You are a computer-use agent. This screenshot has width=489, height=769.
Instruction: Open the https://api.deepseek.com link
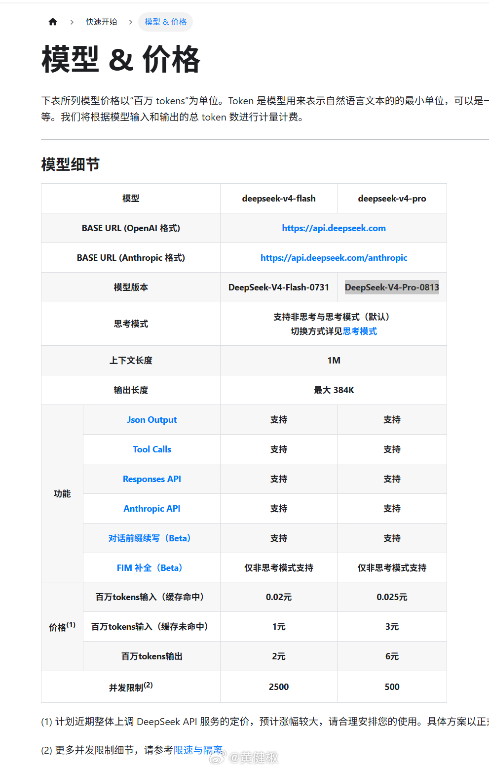pos(334,228)
